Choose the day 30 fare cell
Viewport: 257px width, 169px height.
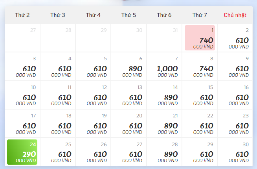(235, 152)
